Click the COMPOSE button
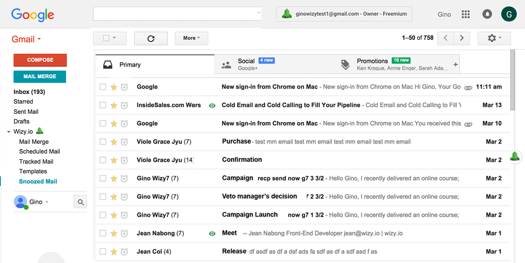This screenshot has width=525, height=263. coord(40,60)
